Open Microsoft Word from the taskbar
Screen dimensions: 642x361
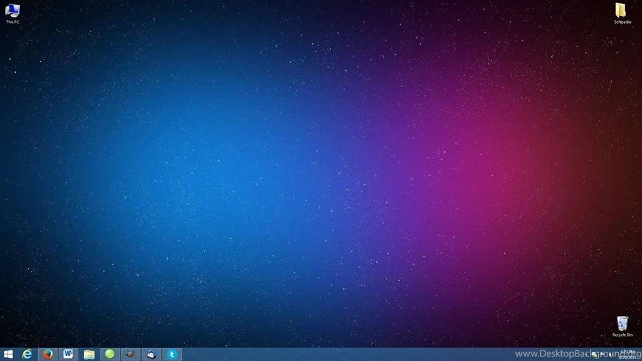click(68, 354)
